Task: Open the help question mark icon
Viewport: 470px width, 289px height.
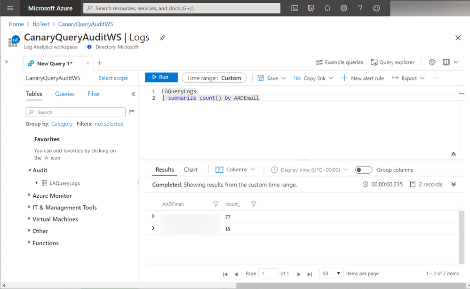Action: 360,8
